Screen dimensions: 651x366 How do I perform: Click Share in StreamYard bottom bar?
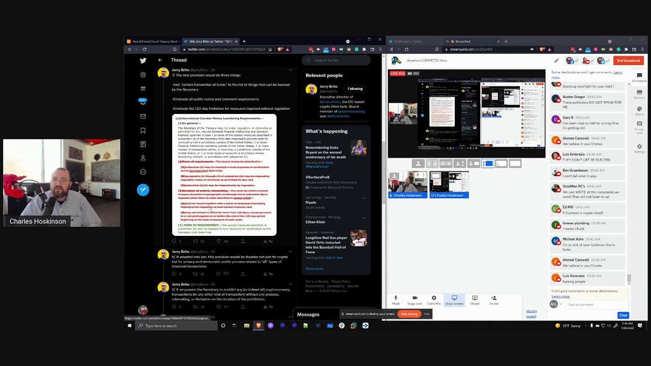point(475,300)
